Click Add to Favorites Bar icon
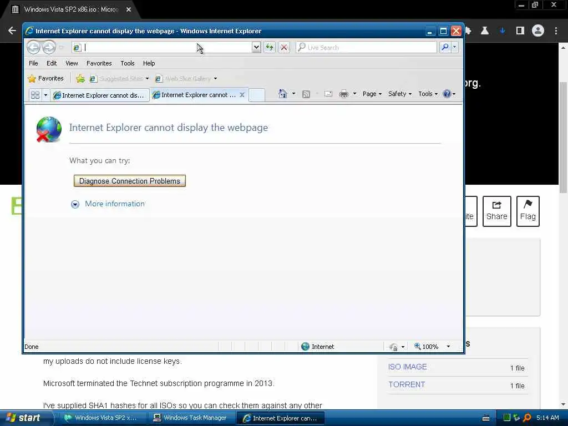Screen dimensions: 568x426 (80, 78)
